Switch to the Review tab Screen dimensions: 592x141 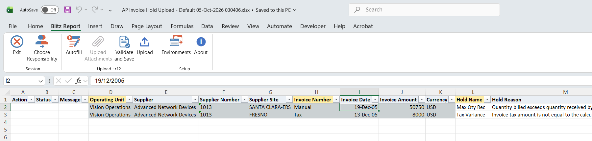click(x=230, y=26)
